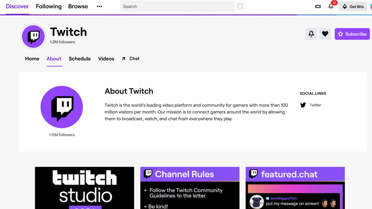Image resolution: width=372 pixels, height=209 pixels.
Task: Select the About tab
Action: 54,59
